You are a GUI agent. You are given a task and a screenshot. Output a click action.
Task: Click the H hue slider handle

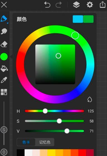(x=45, y=111)
